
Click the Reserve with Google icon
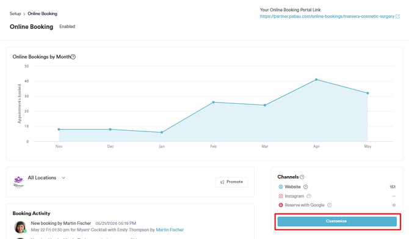pyautogui.click(x=281, y=205)
